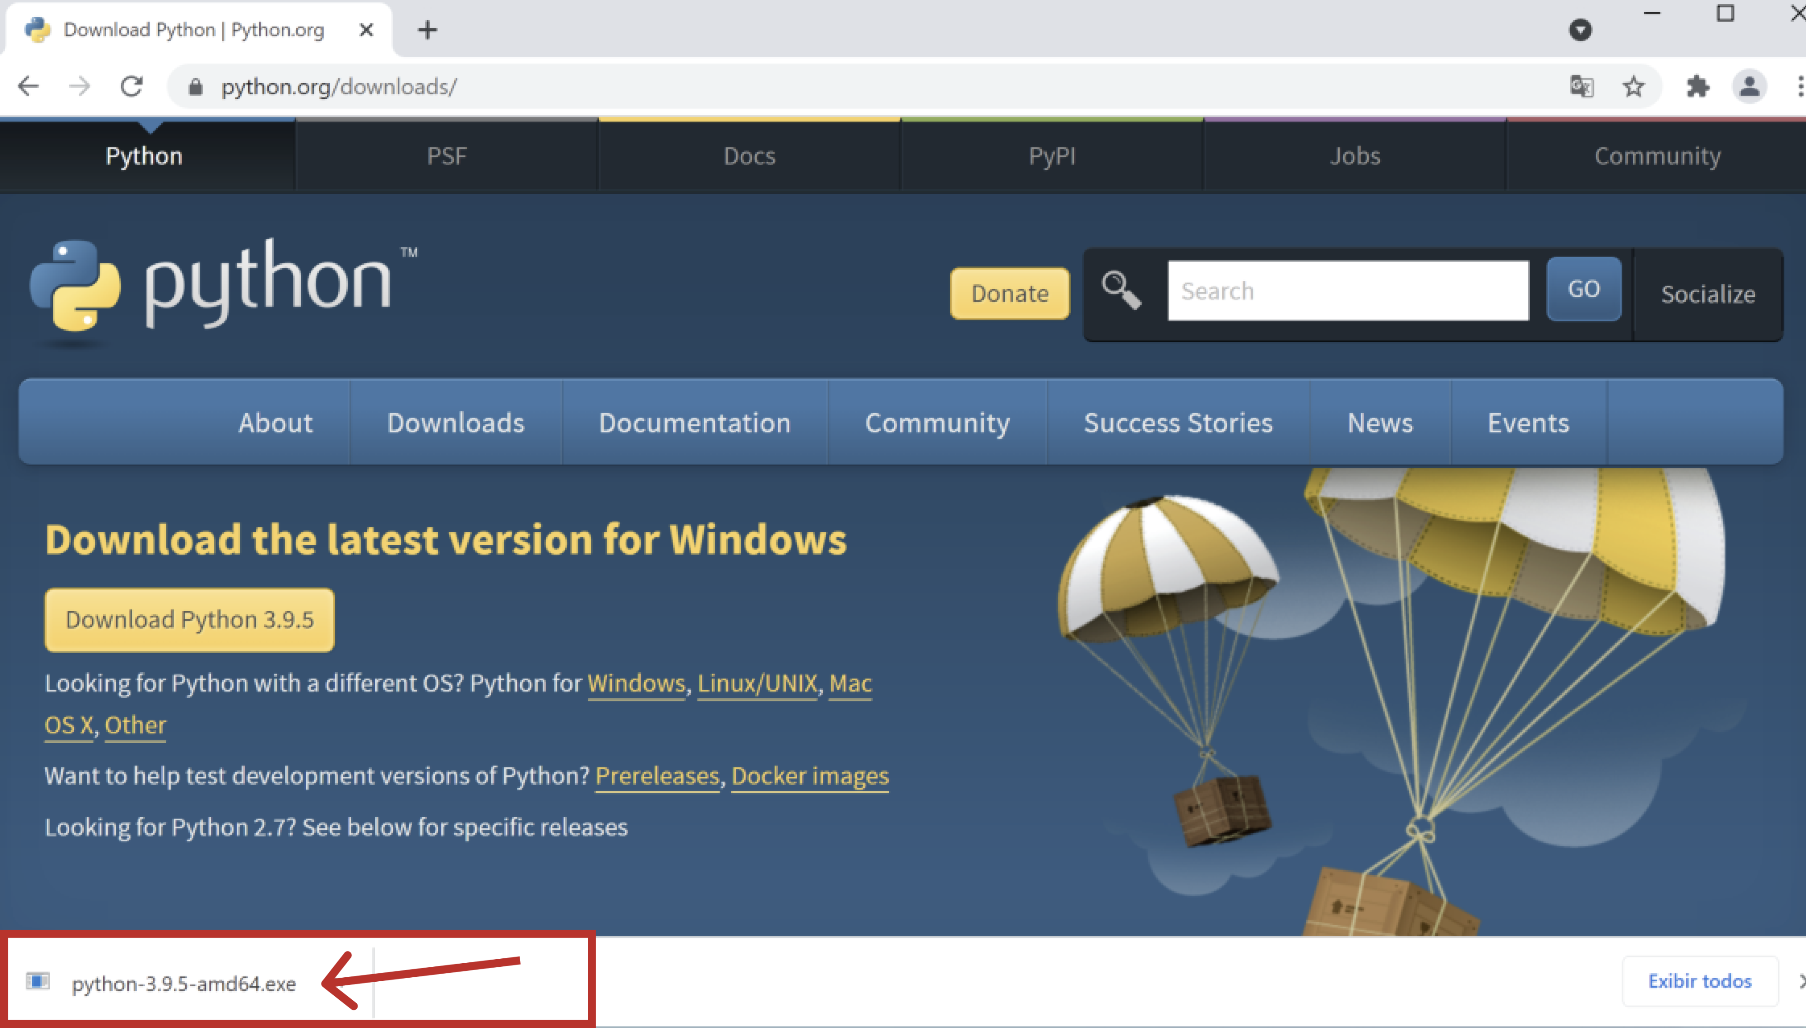Open the Downloads menu
The height and width of the screenshot is (1028, 1806).
(455, 422)
